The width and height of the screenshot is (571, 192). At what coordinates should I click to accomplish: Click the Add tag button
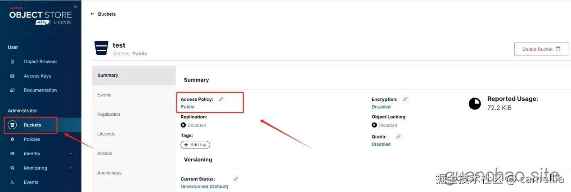pyautogui.click(x=195, y=145)
